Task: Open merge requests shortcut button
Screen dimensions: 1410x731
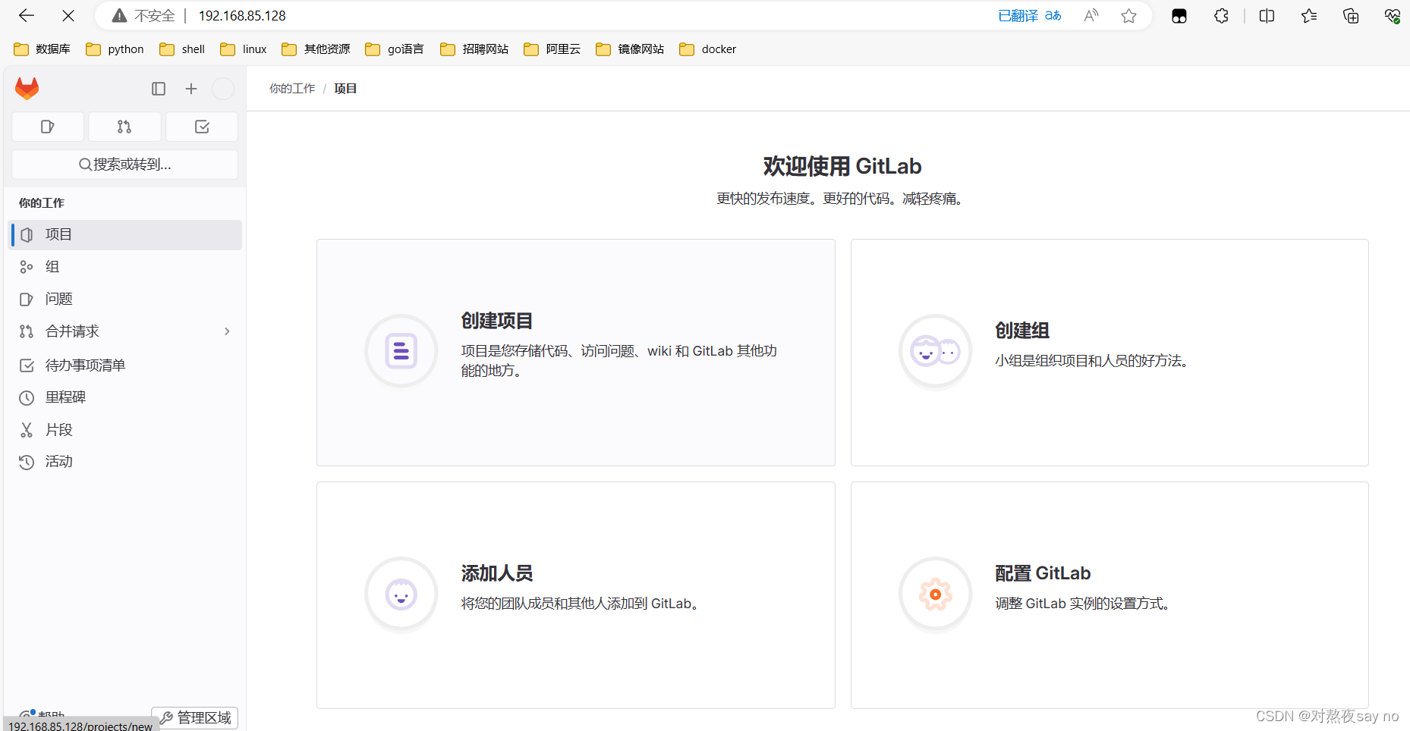Action: 124,127
